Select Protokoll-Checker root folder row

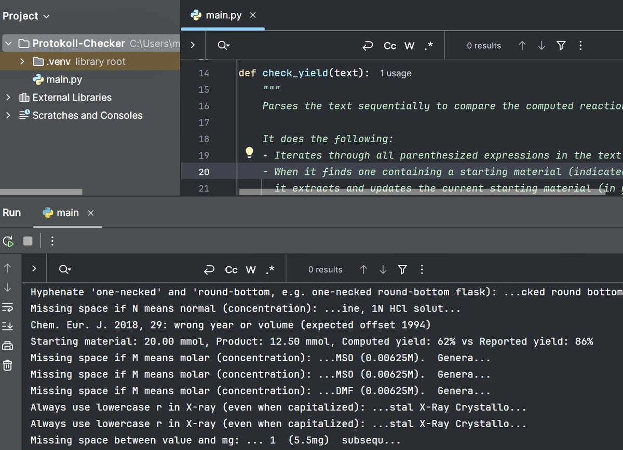[x=90, y=43]
